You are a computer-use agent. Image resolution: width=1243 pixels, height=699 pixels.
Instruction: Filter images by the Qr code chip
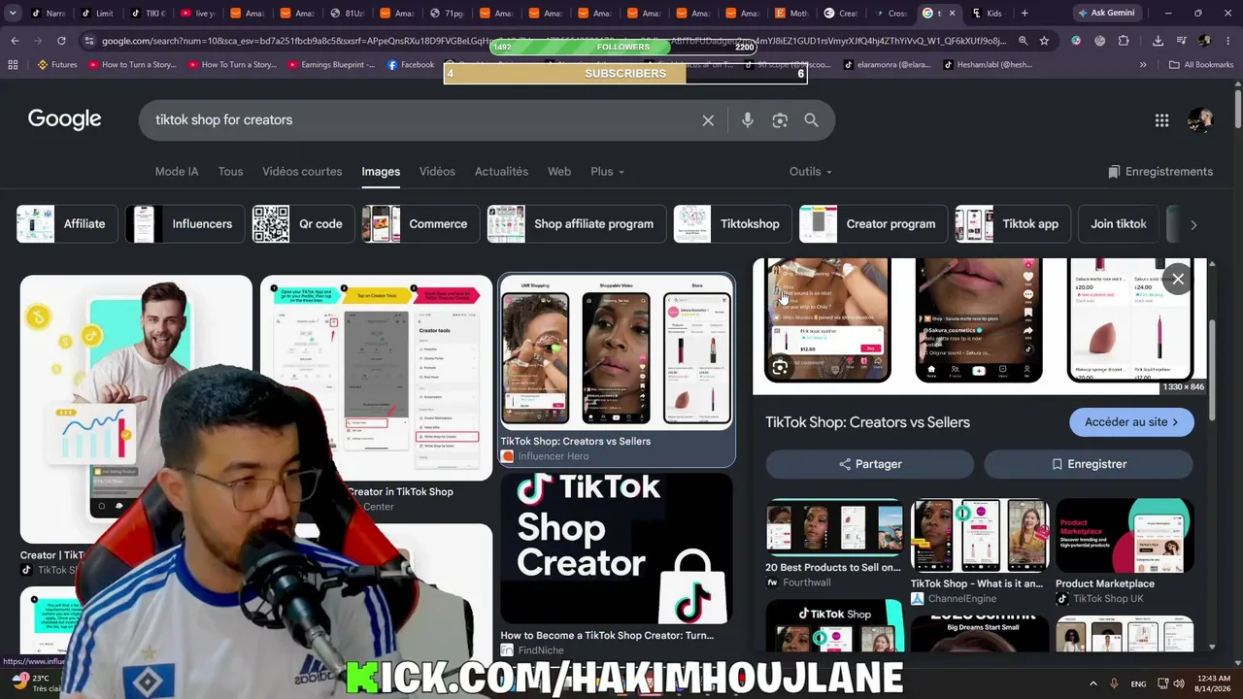pyautogui.click(x=302, y=224)
